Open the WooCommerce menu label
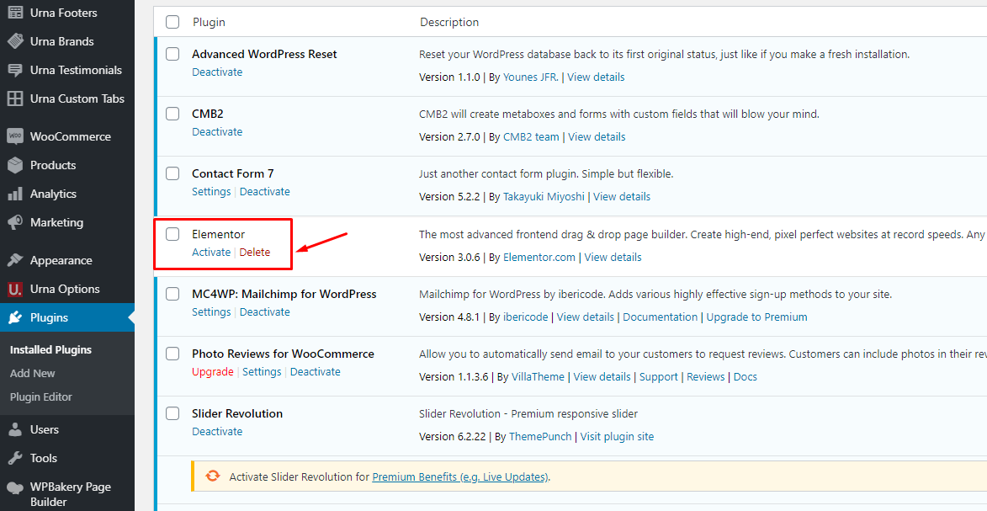 coord(71,136)
